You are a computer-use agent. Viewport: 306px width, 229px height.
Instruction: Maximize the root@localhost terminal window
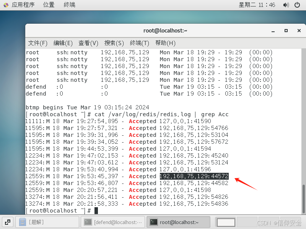(286, 31)
